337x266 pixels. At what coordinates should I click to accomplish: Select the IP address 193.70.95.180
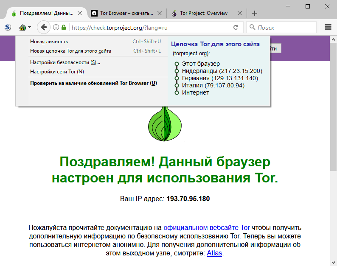click(x=188, y=199)
